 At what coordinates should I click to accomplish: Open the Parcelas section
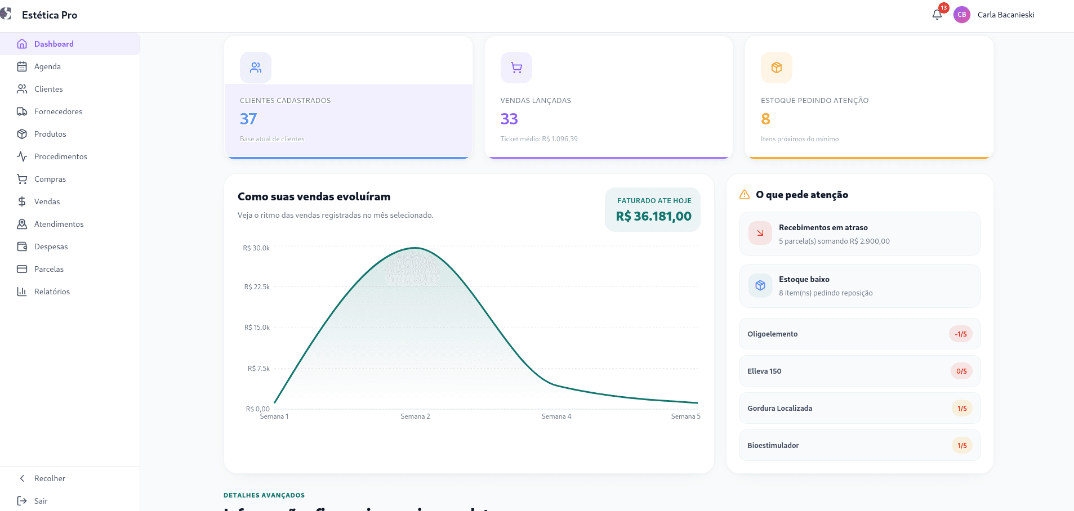point(70,269)
